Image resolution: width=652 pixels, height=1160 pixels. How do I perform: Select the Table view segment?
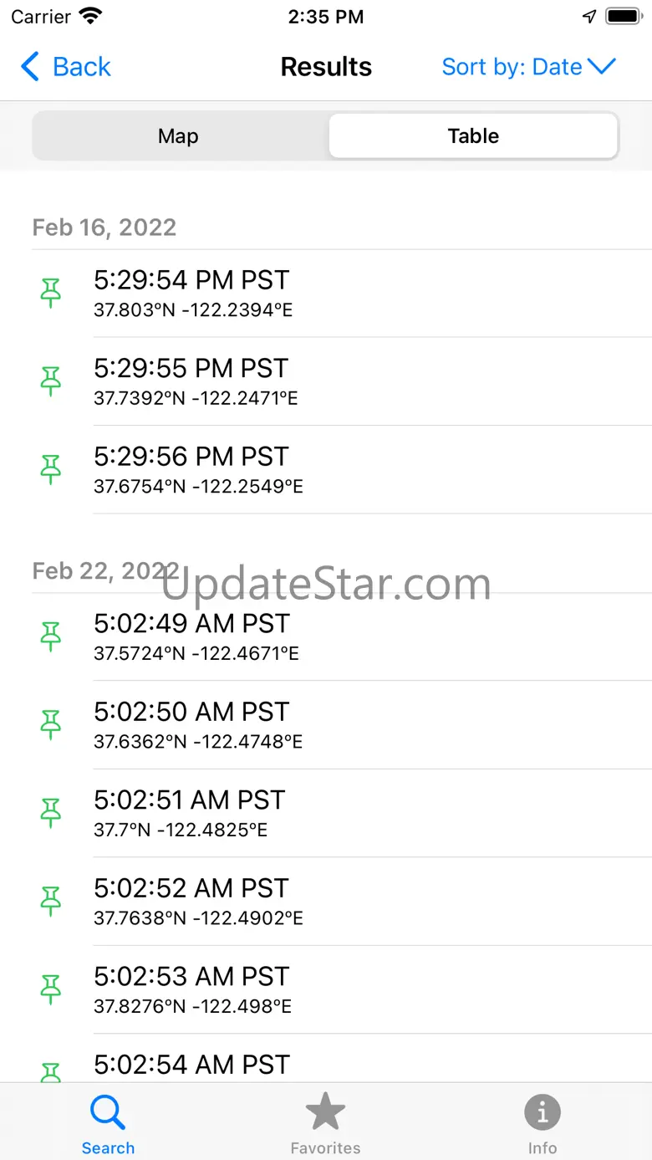click(x=473, y=136)
